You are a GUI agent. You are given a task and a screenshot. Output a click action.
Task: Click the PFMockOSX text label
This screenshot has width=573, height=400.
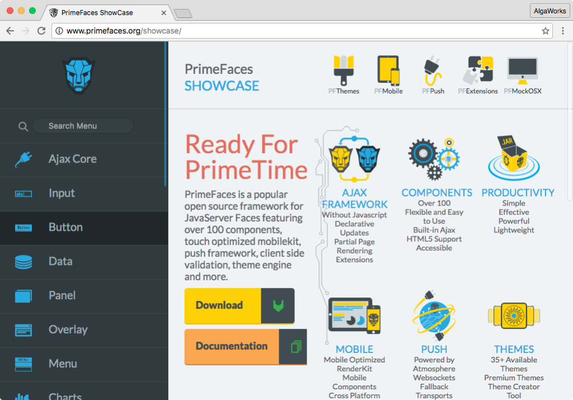(523, 91)
